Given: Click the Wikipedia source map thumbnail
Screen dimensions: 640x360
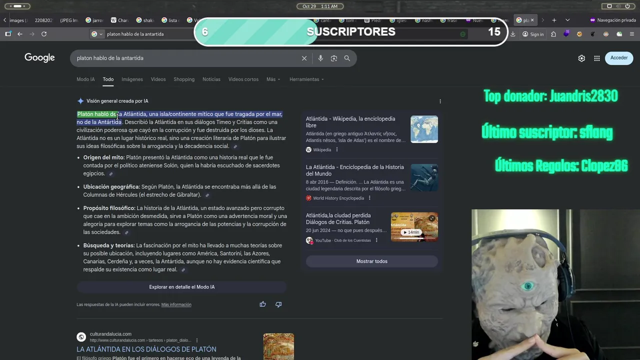Looking at the screenshot, I should 424,129.
